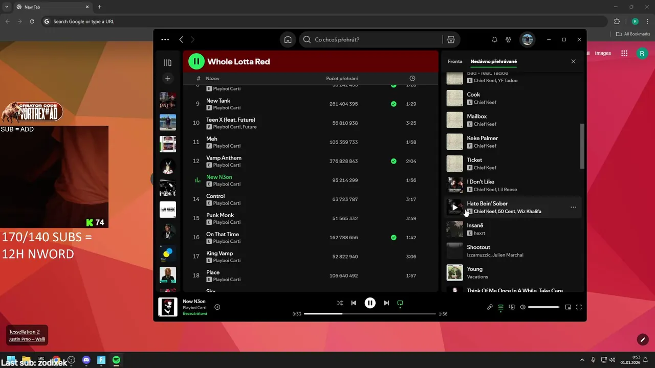Open the Spotify profile avatar menu
The width and height of the screenshot is (655, 368).
coord(527,39)
